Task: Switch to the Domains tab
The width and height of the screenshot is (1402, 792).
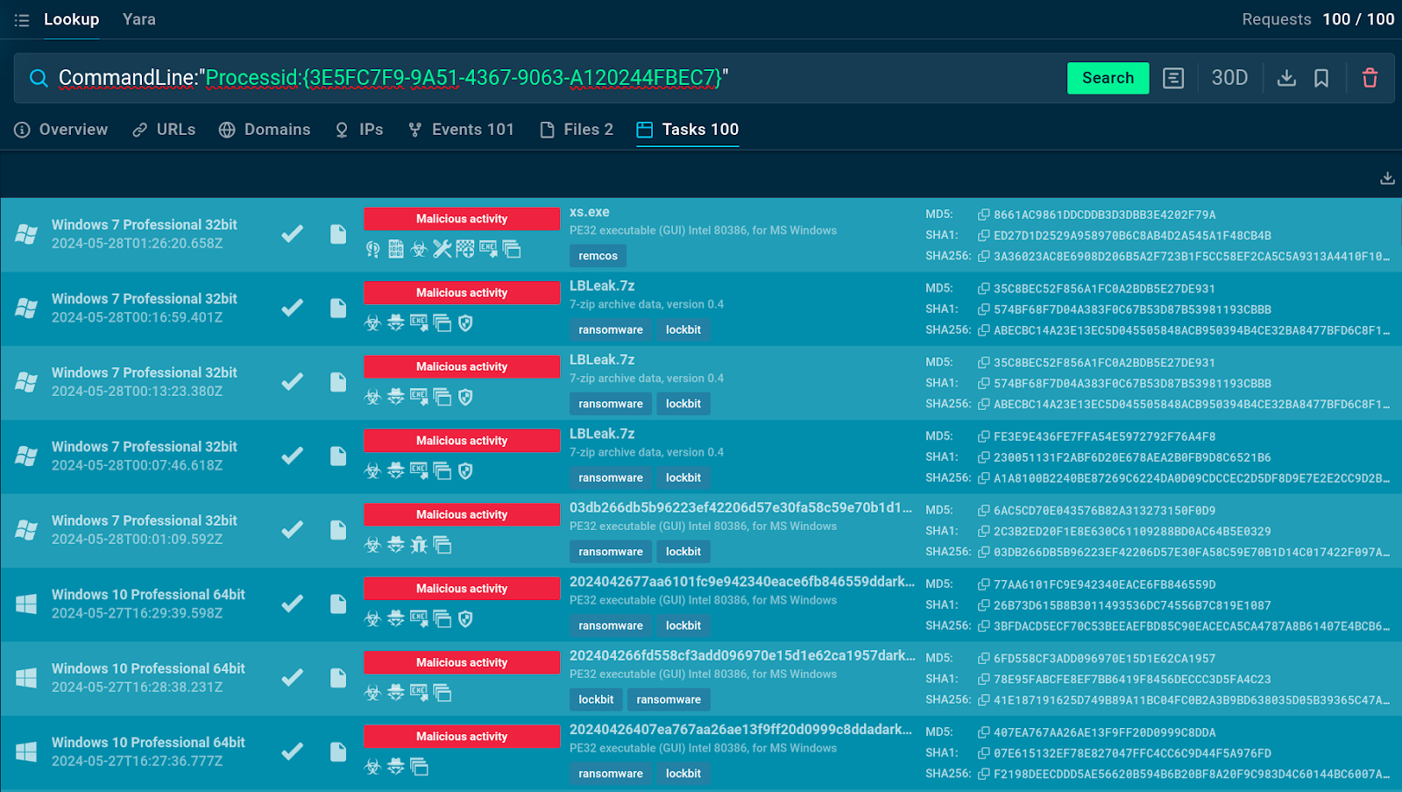Action: (x=265, y=130)
